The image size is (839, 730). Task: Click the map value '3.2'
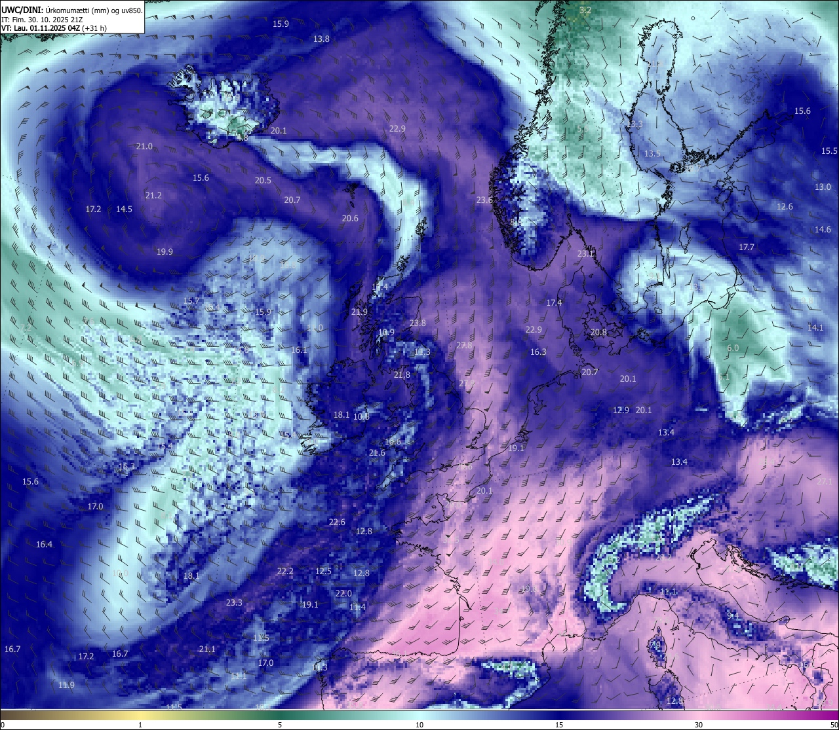(586, 10)
